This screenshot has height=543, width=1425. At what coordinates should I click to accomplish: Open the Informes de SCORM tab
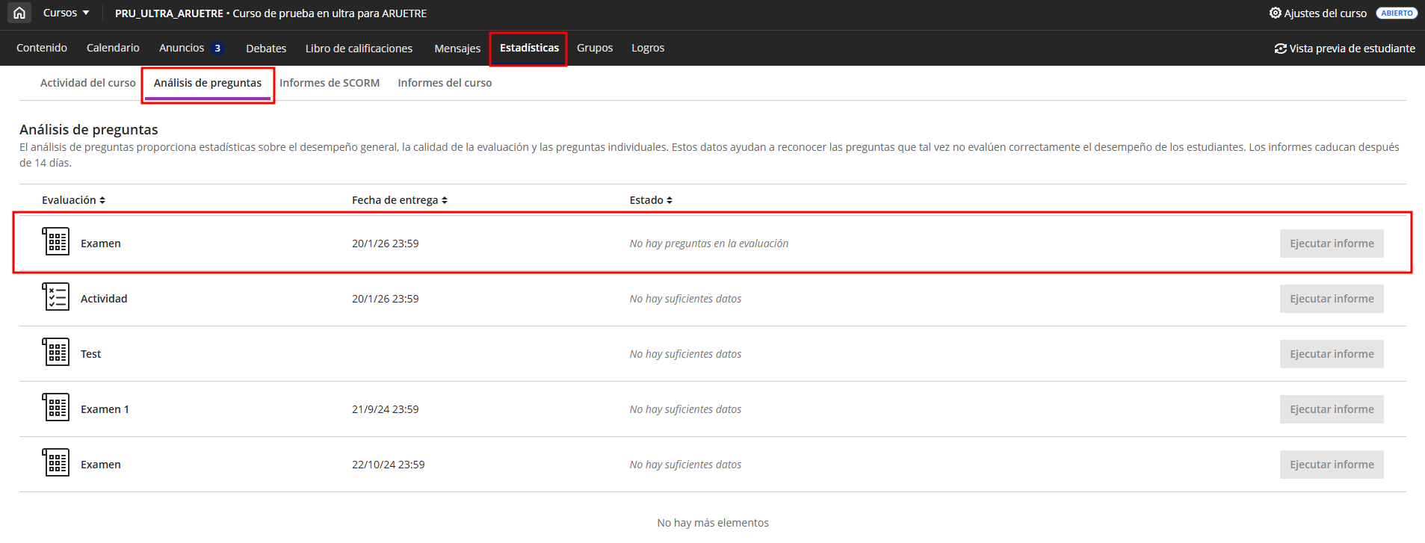coord(329,83)
